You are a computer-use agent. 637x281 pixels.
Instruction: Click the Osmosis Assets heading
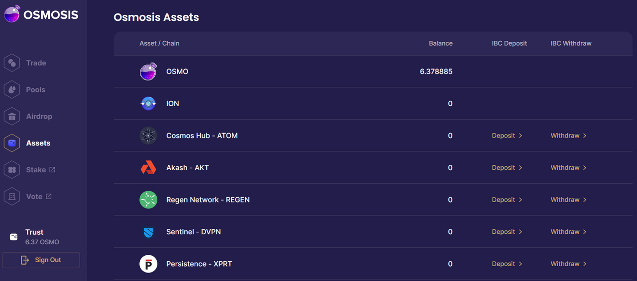(x=156, y=17)
